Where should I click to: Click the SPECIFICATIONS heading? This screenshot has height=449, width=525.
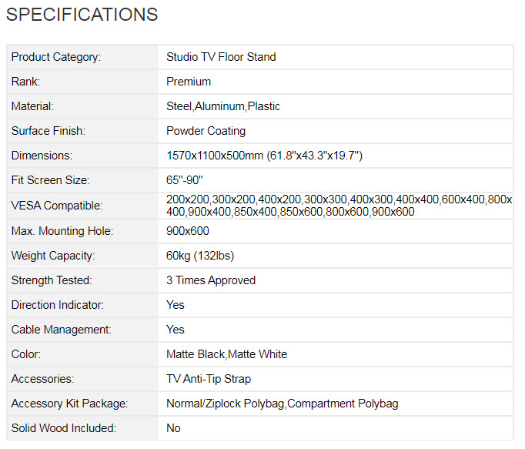click(x=82, y=15)
